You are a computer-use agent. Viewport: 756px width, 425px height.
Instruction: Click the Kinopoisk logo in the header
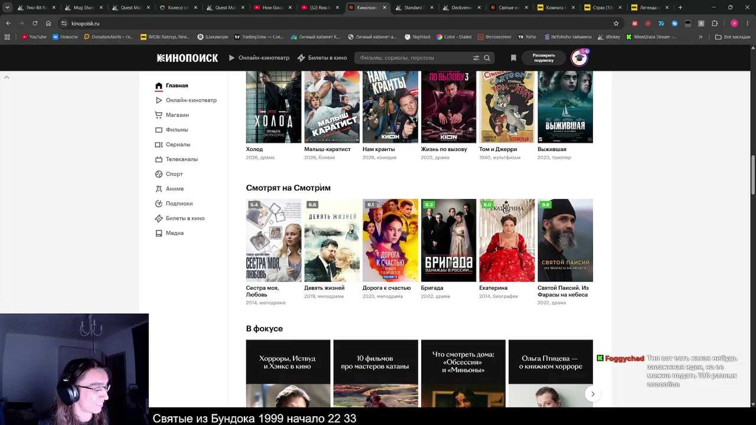click(187, 58)
